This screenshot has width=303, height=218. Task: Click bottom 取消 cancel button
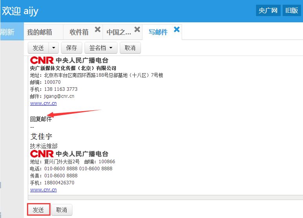pos(61,210)
